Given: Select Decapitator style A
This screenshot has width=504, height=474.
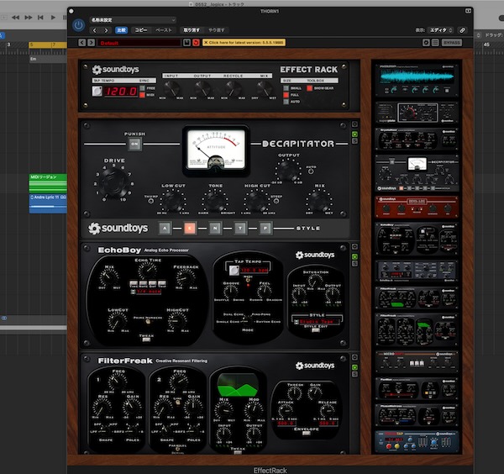Looking at the screenshot, I should pyautogui.click(x=165, y=229).
